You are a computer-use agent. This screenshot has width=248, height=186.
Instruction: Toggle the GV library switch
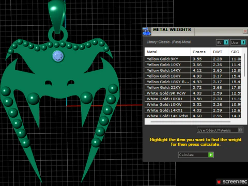click(x=222, y=42)
